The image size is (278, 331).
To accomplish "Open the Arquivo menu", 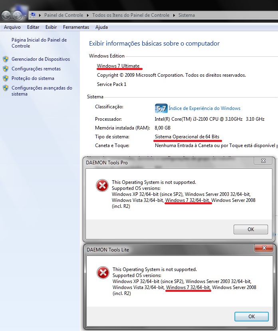I will [12, 27].
